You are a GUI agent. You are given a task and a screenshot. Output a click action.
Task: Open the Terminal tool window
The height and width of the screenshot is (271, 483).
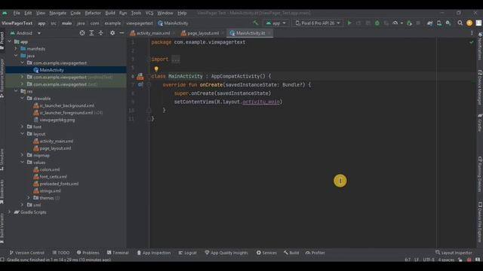[118, 253]
